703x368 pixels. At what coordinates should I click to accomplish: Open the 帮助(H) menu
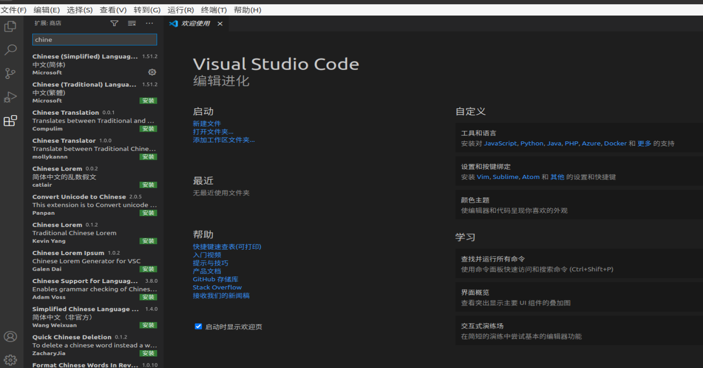pos(248,10)
